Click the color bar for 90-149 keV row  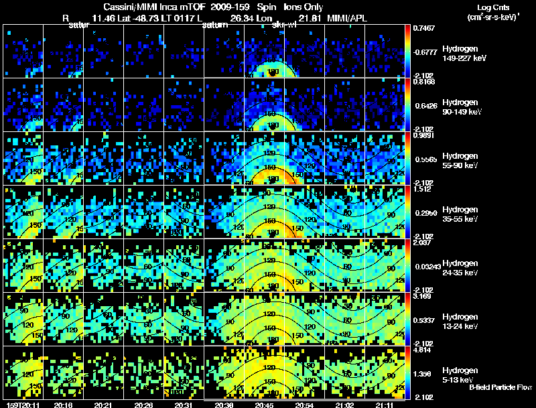pyautogui.click(x=407, y=105)
